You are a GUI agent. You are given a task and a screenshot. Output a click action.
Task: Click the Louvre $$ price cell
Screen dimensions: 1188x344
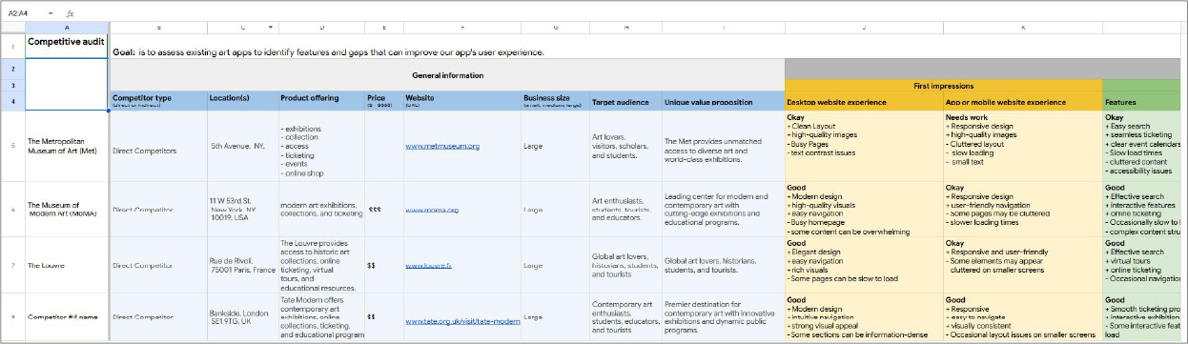coord(383,265)
